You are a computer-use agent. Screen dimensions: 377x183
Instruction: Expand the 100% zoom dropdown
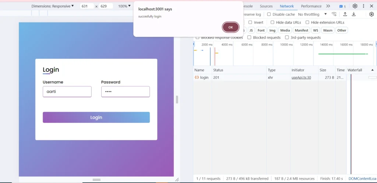124,6
